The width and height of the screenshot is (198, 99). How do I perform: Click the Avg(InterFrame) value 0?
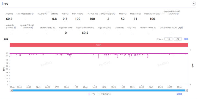(x=66, y=33)
